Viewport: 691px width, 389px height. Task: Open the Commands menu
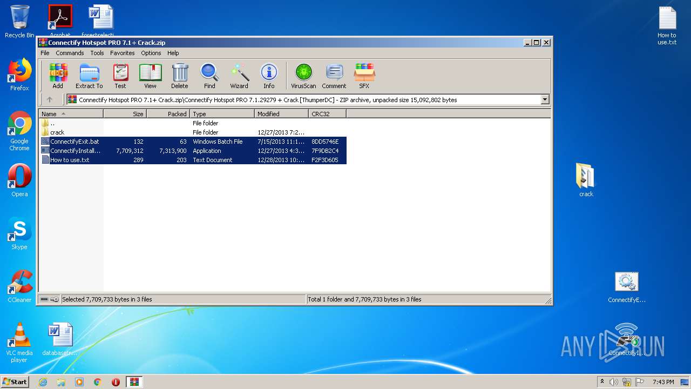point(70,53)
